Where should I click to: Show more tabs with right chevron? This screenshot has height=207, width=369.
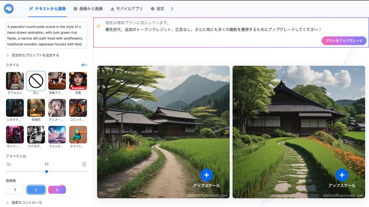click(x=172, y=9)
